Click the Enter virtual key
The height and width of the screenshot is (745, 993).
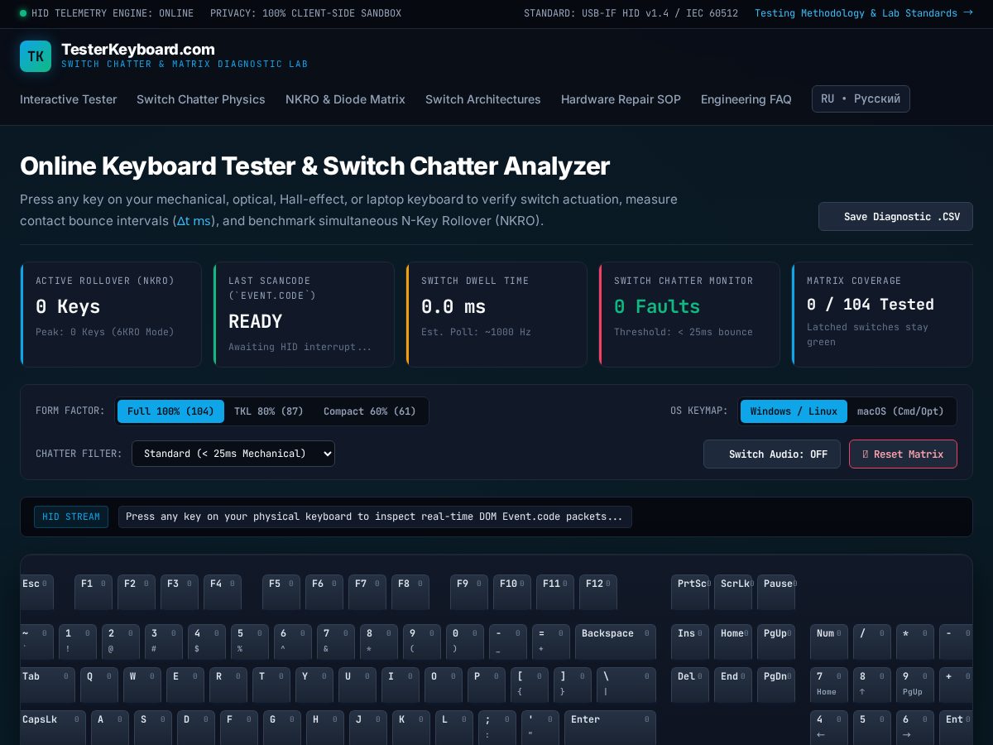pyautogui.click(x=610, y=728)
